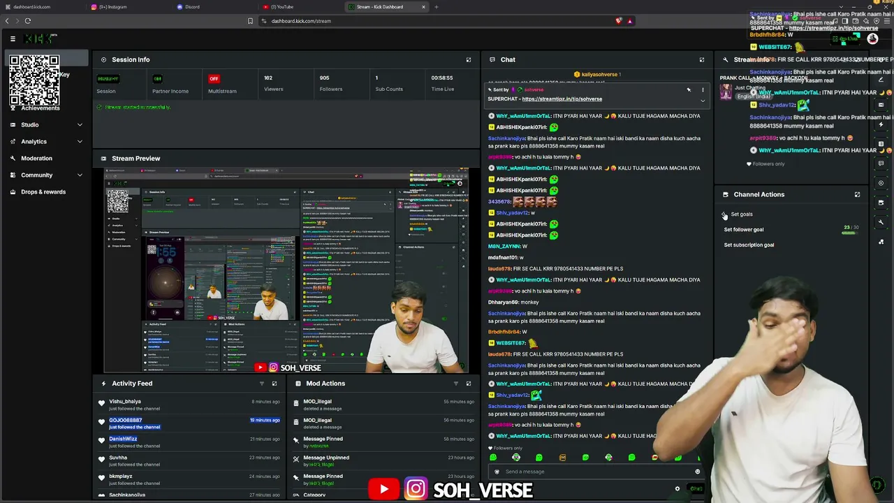
Task: Click the Message Unpinned mod action
Action: tap(383, 461)
